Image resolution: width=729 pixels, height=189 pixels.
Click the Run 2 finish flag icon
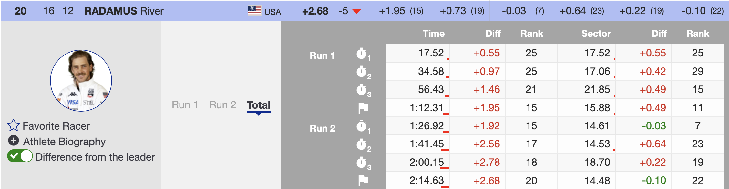point(363,181)
